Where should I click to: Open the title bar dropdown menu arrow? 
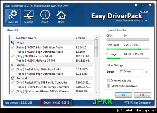pos(136,5)
